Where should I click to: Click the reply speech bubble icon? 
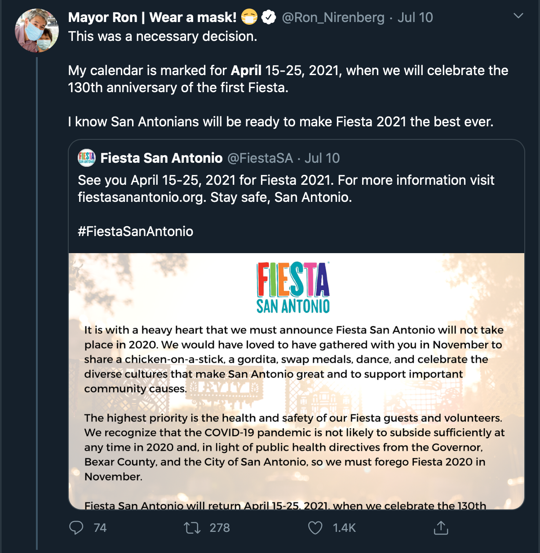tap(76, 527)
